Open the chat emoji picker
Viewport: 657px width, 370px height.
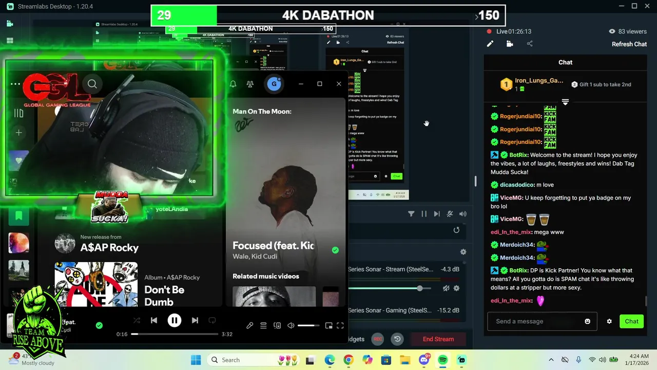coord(587,321)
